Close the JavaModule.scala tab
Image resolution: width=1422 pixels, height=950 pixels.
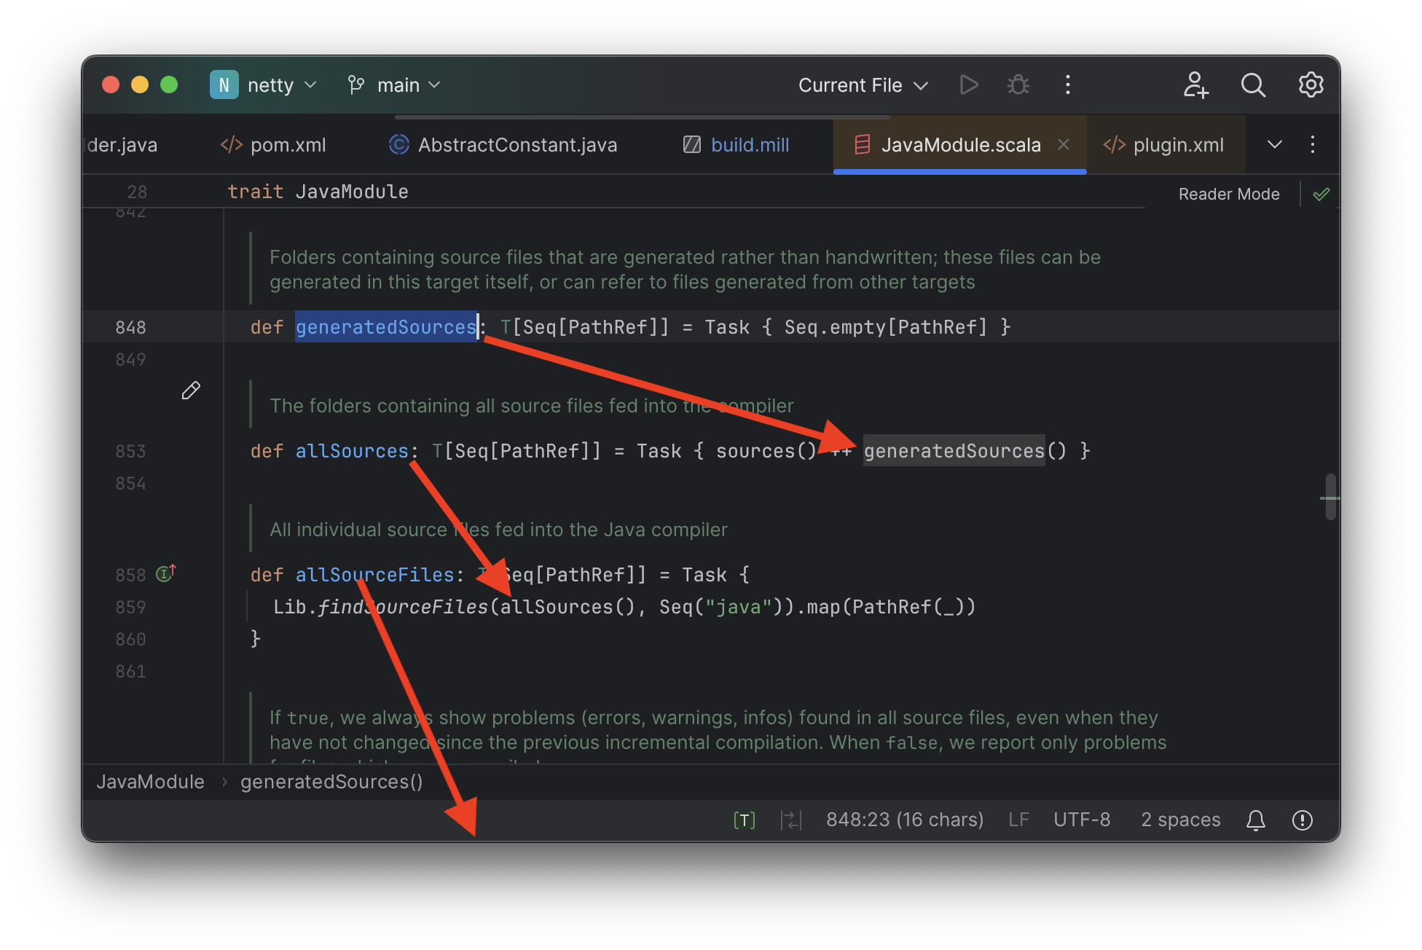click(1063, 144)
